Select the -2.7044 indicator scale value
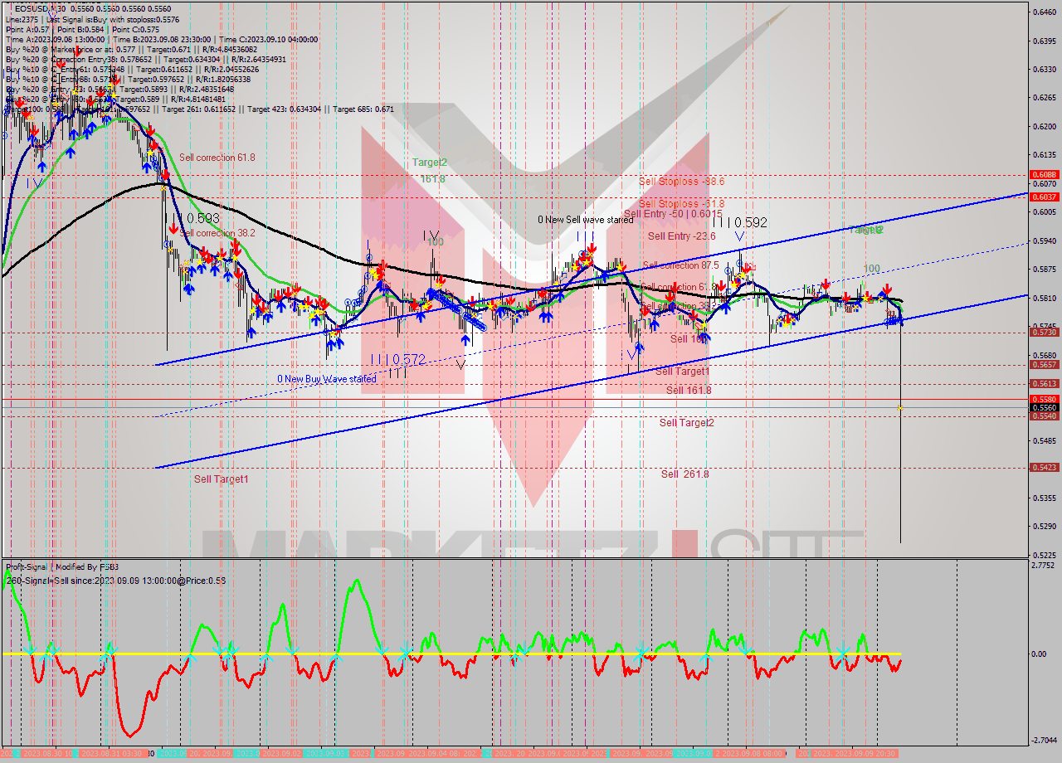This screenshot has height=763, width=1062. (x=1044, y=740)
